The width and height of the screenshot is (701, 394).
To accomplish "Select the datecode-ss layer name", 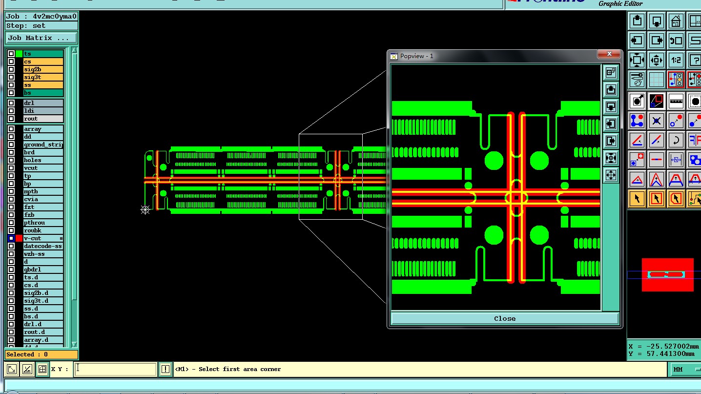I will 43,246.
